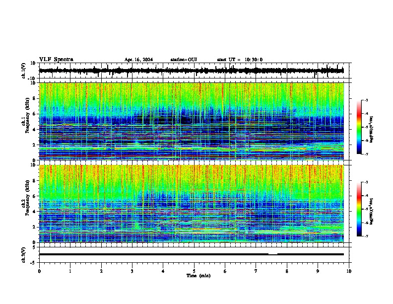The image size is (393, 304).
Task: Click the white gap in the ch.3 trace
Action: click(x=273, y=254)
